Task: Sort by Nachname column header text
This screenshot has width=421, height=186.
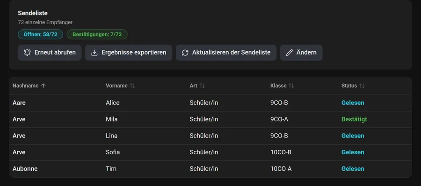Action: click(26, 86)
